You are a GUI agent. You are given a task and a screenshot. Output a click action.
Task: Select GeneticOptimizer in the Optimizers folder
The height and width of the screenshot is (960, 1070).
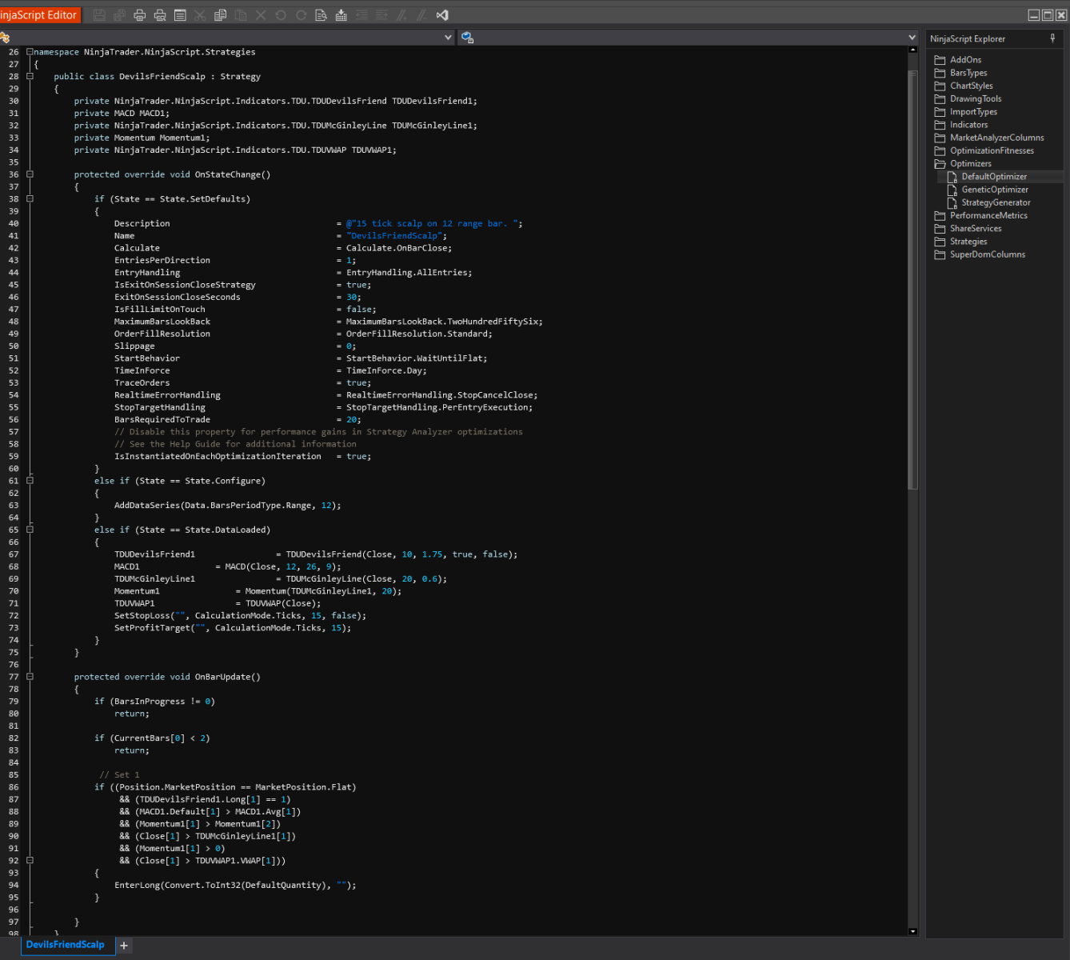(x=994, y=190)
